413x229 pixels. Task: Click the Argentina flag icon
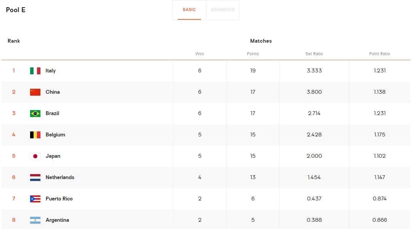click(35, 220)
